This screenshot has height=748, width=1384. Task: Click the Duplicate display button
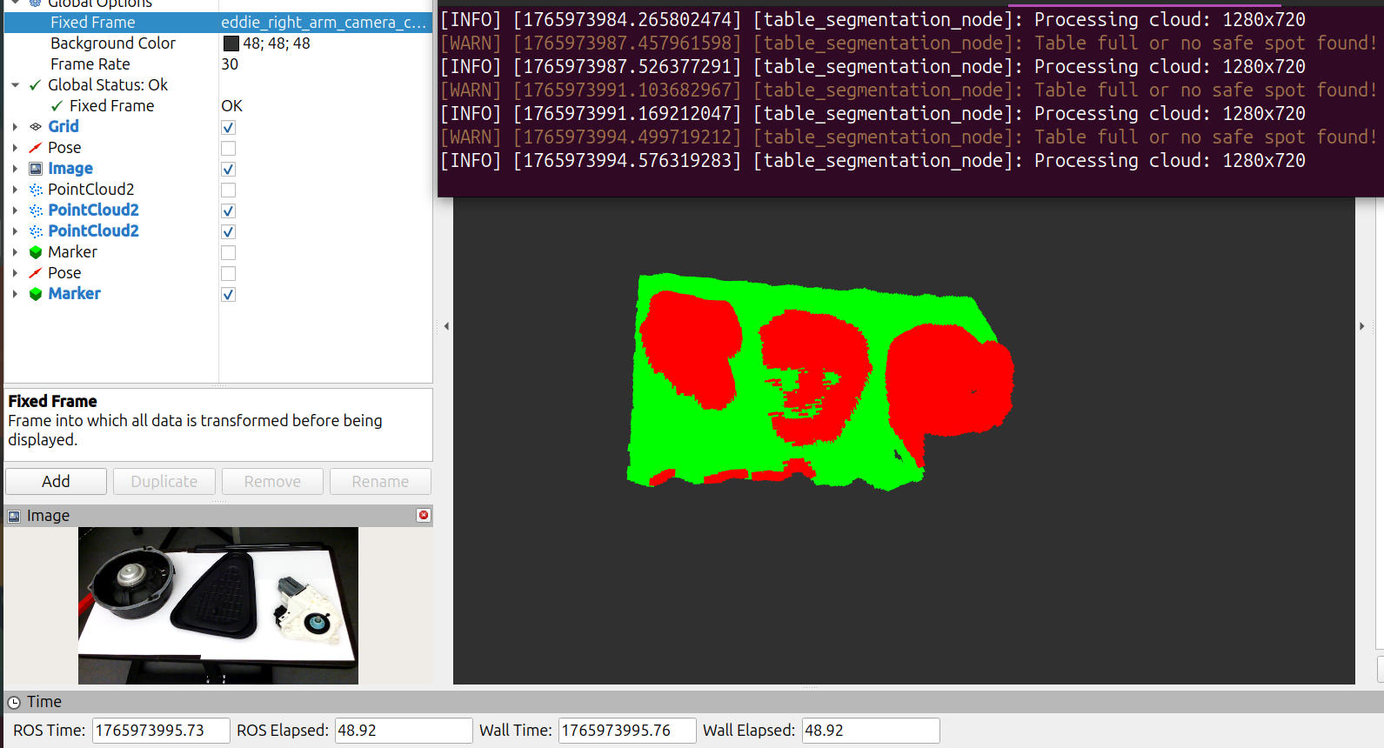pos(164,482)
